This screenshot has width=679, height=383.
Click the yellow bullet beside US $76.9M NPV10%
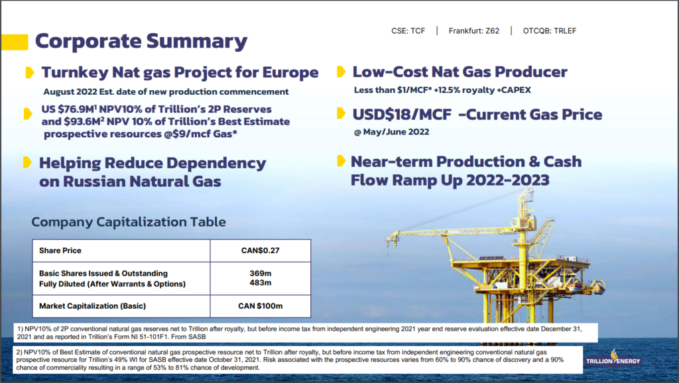click(x=28, y=114)
